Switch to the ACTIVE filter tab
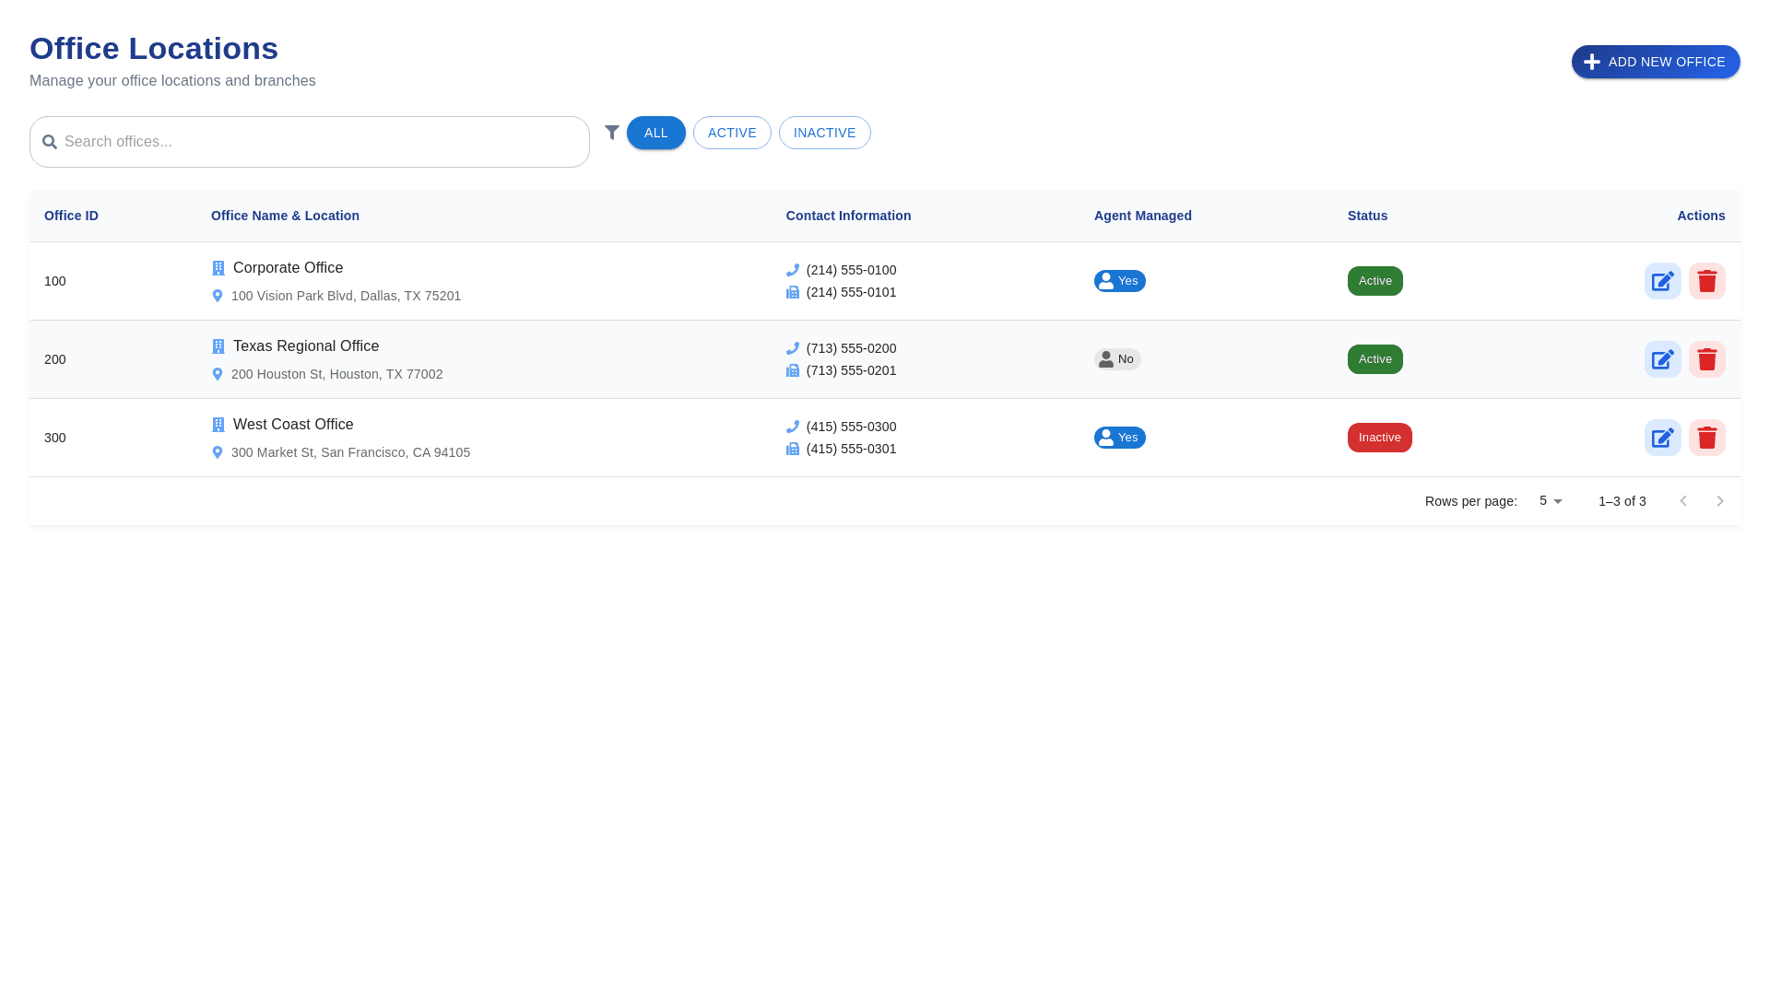 pyautogui.click(x=732, y=133)
